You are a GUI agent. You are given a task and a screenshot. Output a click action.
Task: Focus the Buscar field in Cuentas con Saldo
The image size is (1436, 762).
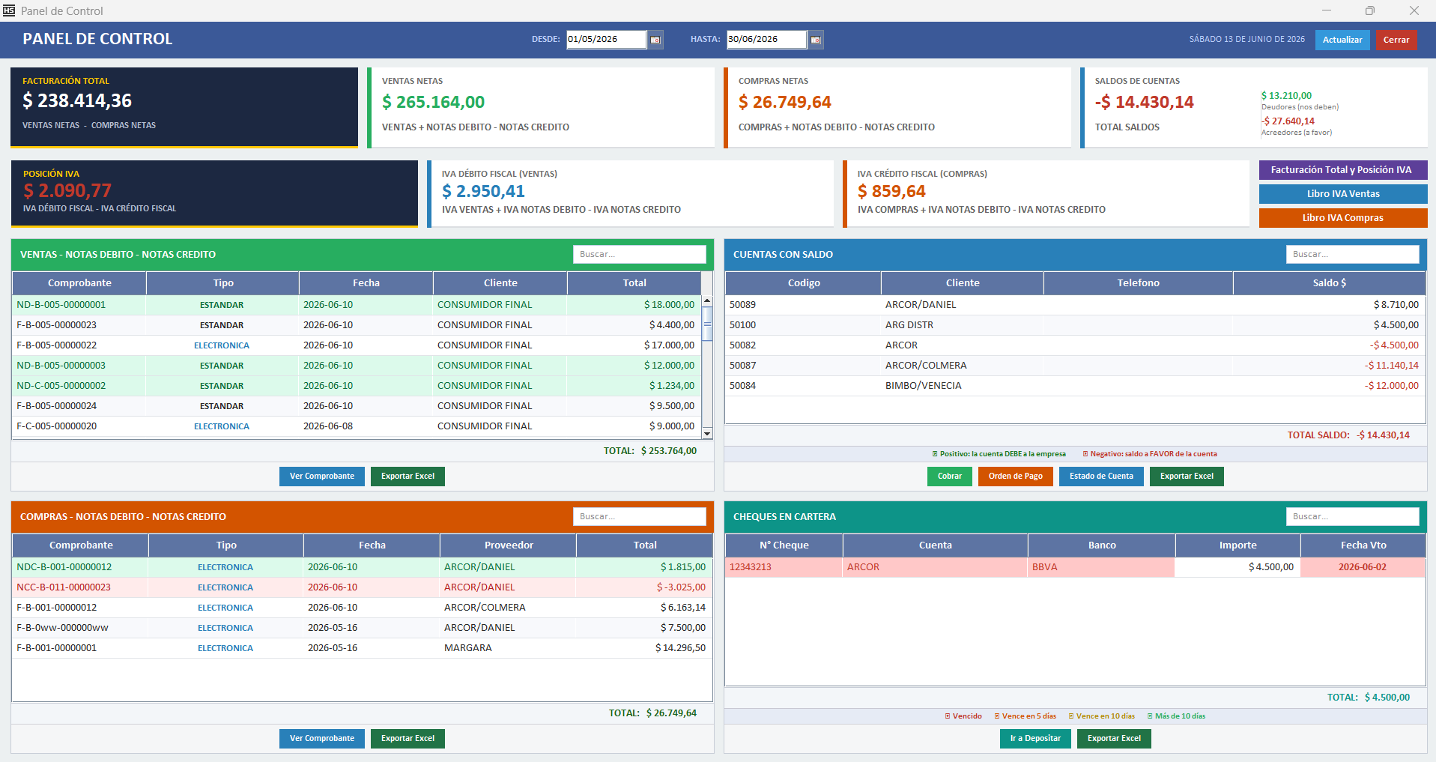[1352, 254]
